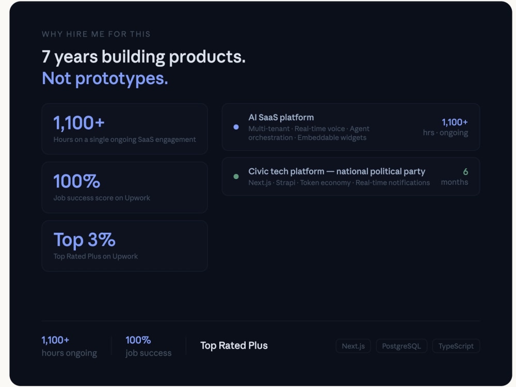This screenshot has width=516, height=387.
Task: Click the AI SaaS platform project title
Action: click(281, 118)
